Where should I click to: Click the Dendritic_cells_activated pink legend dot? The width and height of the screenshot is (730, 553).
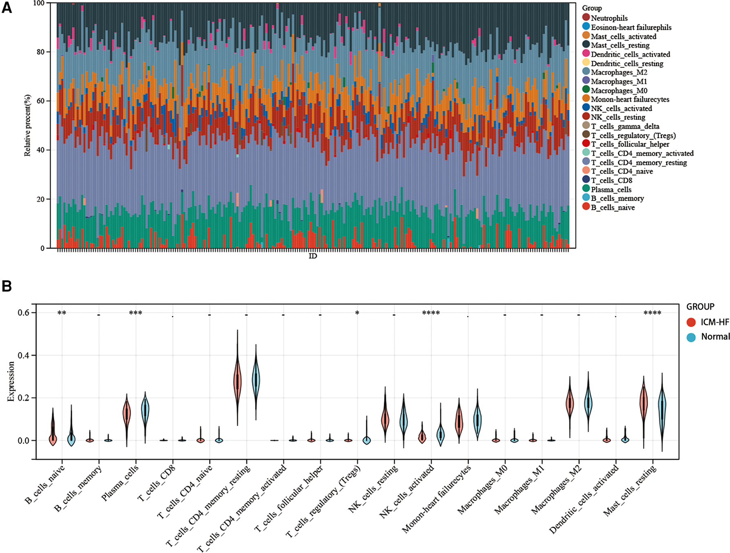(586, 53)
